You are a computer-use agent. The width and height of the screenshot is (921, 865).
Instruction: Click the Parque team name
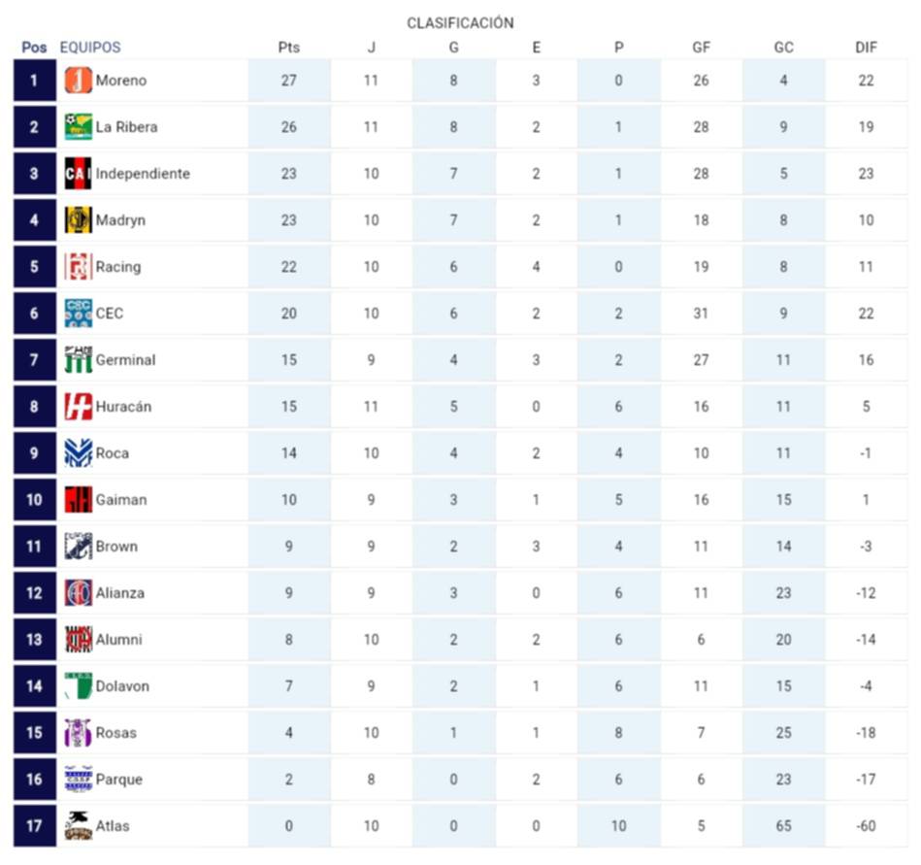(x=118, y=780)
